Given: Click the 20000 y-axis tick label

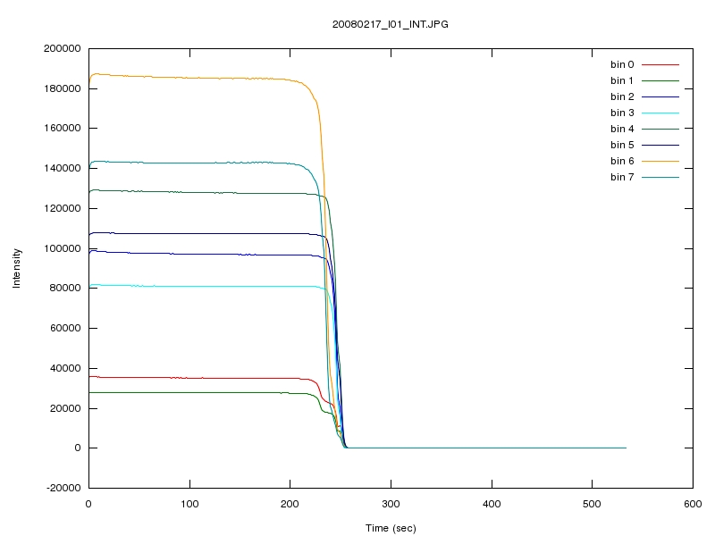Looking at the screenshot, I should 65,408.
